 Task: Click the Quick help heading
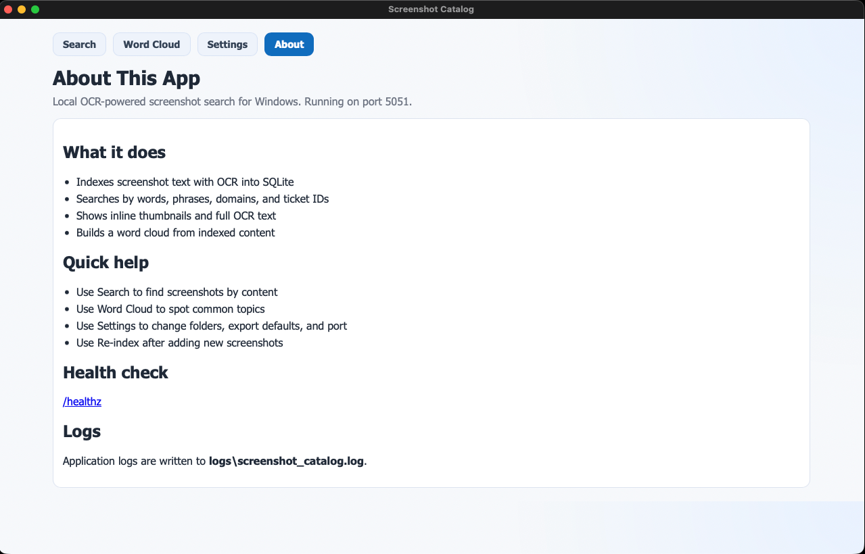[x=106, y=262]
